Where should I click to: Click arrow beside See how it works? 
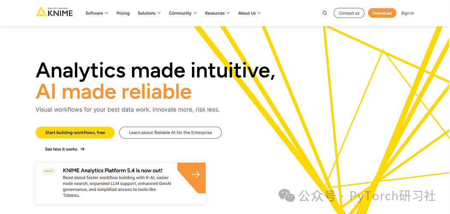point(82,149)
